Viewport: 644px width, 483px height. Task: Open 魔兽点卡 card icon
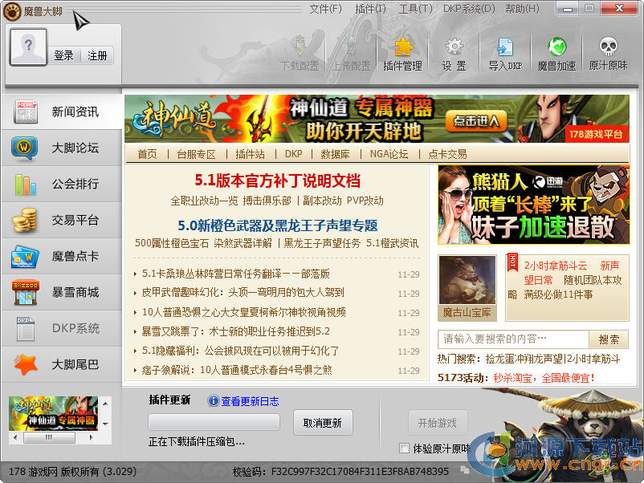(x=25, y=257)
